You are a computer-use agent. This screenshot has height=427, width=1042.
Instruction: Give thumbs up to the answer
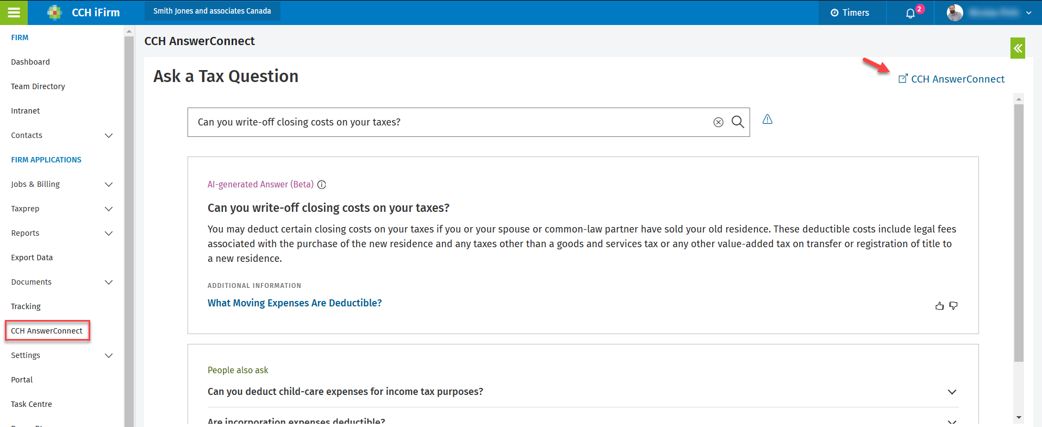(939, 306)
